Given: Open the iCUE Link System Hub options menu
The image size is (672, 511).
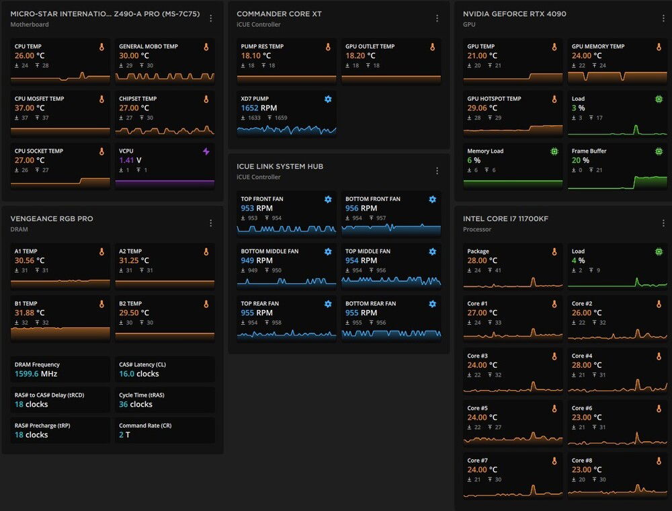Looking at the screenshot, I should [437, 171].
